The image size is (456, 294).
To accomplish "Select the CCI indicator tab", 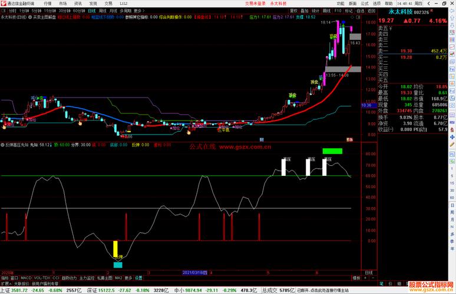I will click(56, 278).
